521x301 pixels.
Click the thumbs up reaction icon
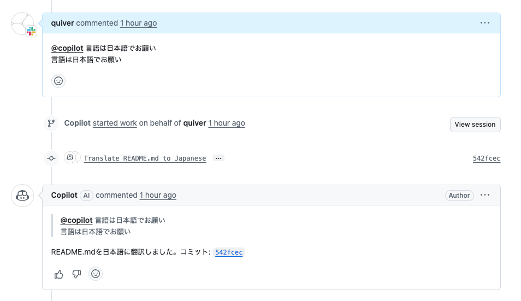coord(59,274)
